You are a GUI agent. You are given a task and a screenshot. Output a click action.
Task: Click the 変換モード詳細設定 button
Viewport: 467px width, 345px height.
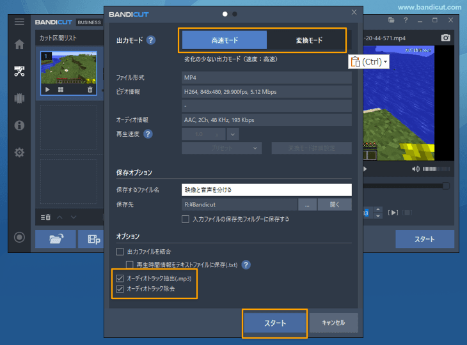point(312,148)
